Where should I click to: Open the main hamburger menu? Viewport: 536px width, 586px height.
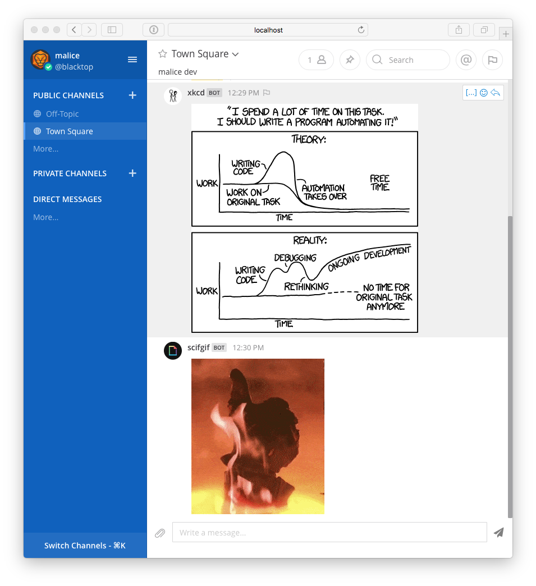pyautogui.click(x=132, y=60)
